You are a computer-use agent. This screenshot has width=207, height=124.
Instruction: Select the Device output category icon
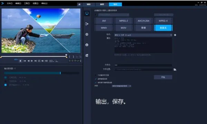(x=87, y=24)
